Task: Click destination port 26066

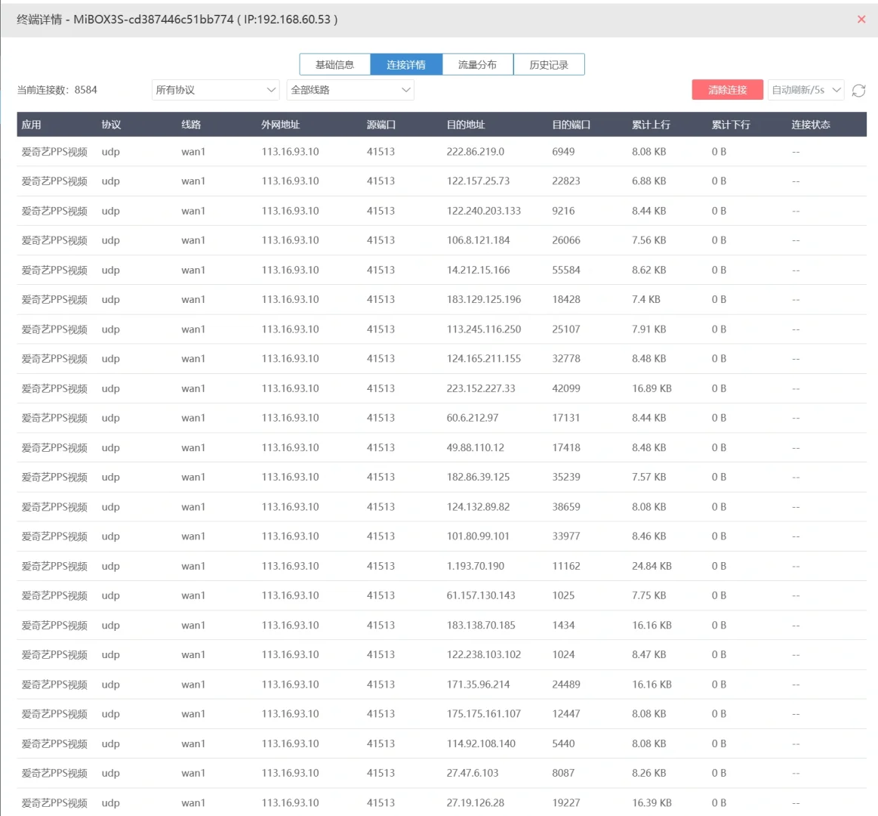Action: (566, 240)
